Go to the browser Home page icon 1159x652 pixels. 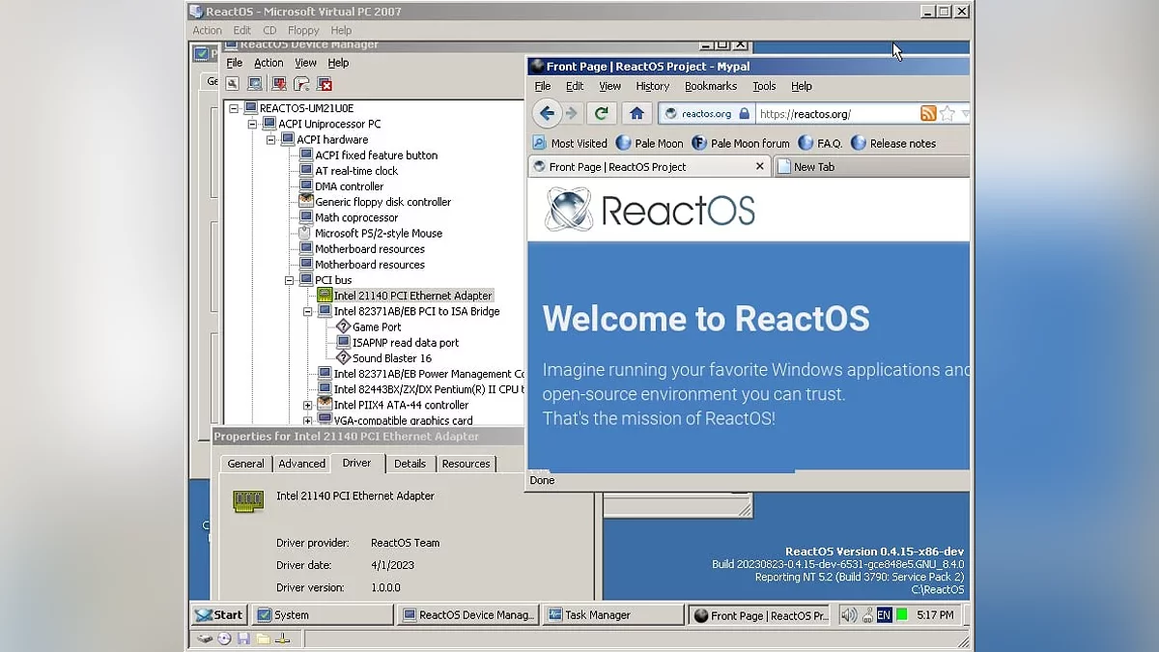(636, 113)
